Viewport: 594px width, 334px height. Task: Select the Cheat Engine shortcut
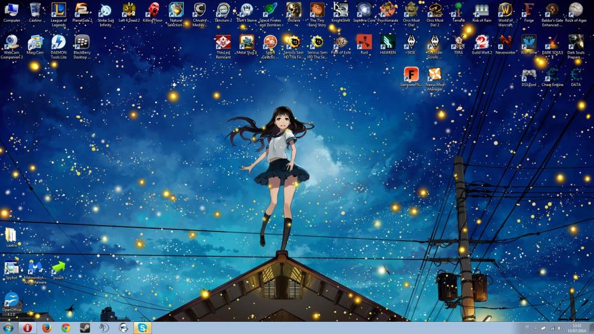(x=553, y=76)
